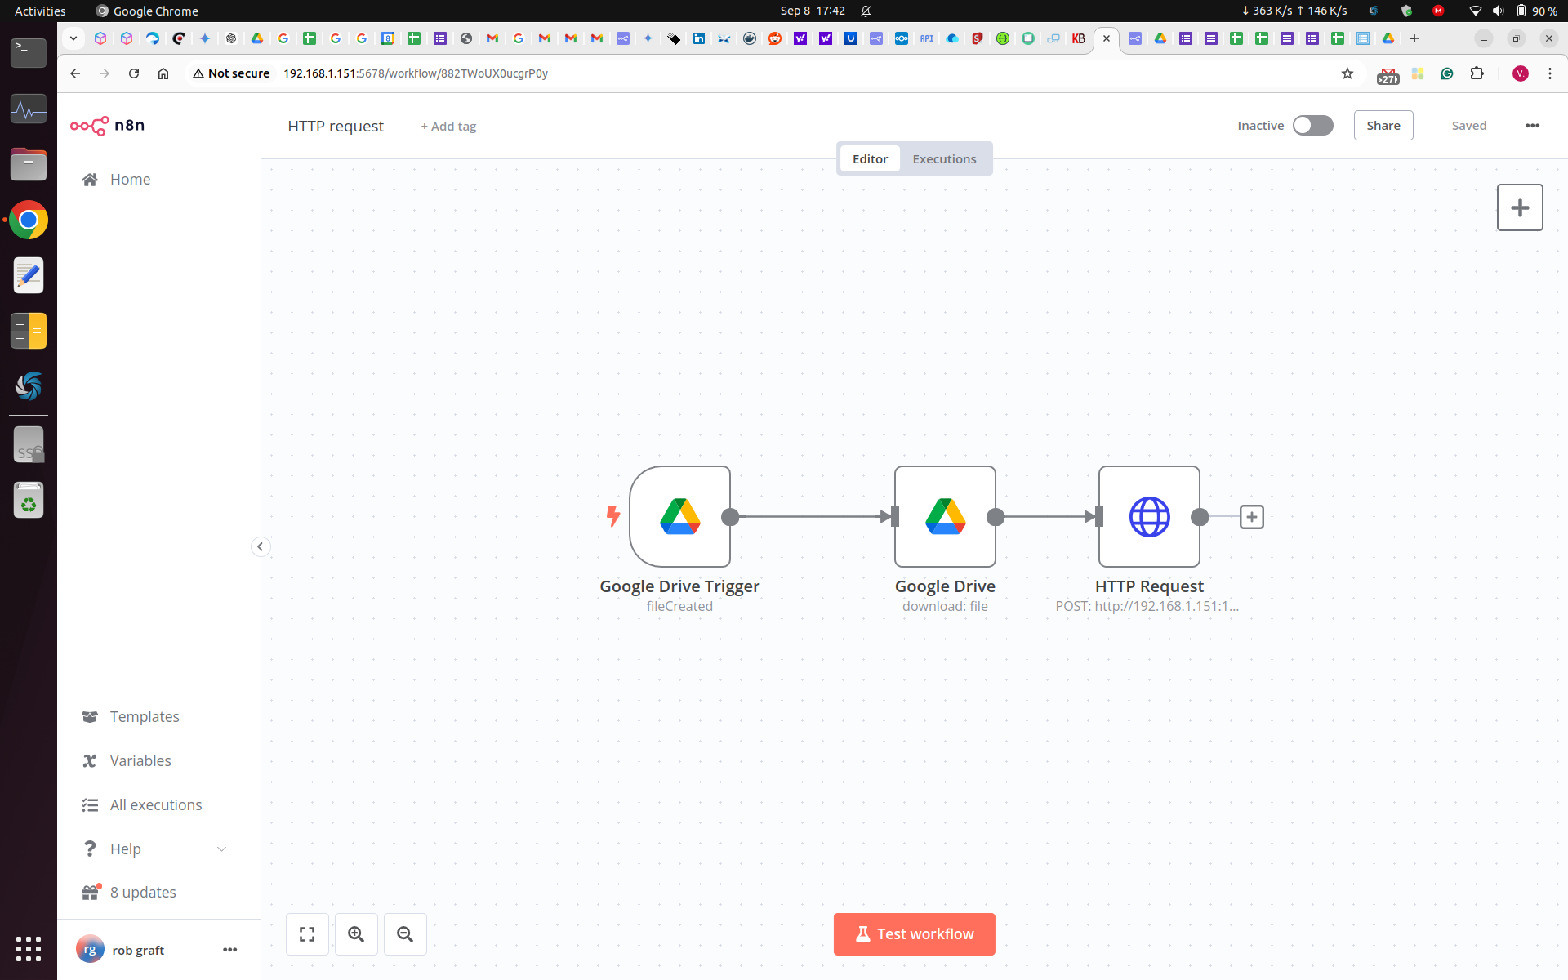1568x980 pixels.
Task: Click the HTTP request workflow name field
Action: pos(336,127)
